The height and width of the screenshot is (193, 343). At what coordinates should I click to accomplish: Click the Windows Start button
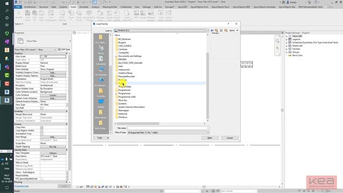(x=7, y=4)
